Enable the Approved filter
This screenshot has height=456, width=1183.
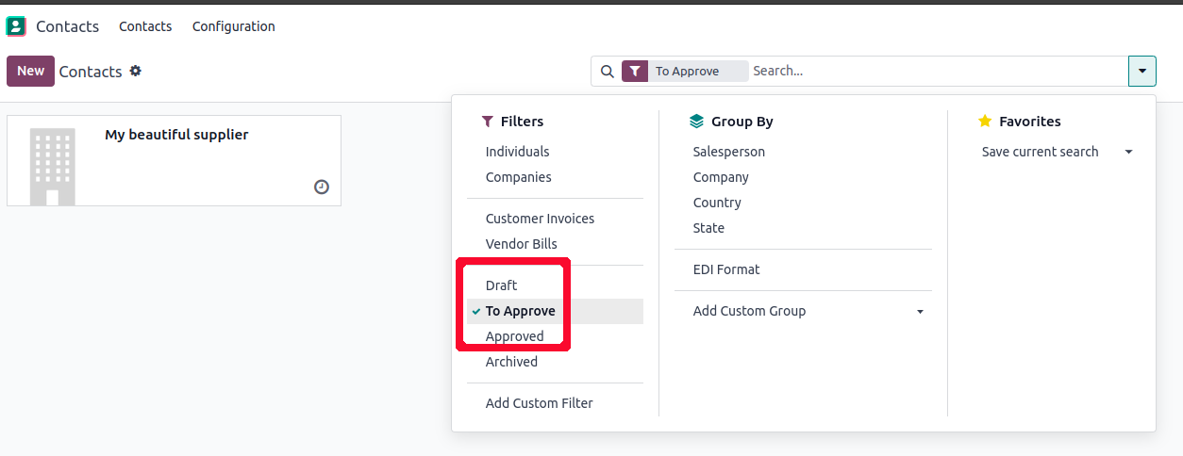tap(514, 336)
